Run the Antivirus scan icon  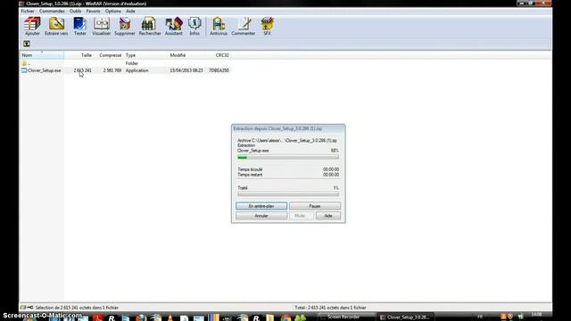(x=219, y=26)
